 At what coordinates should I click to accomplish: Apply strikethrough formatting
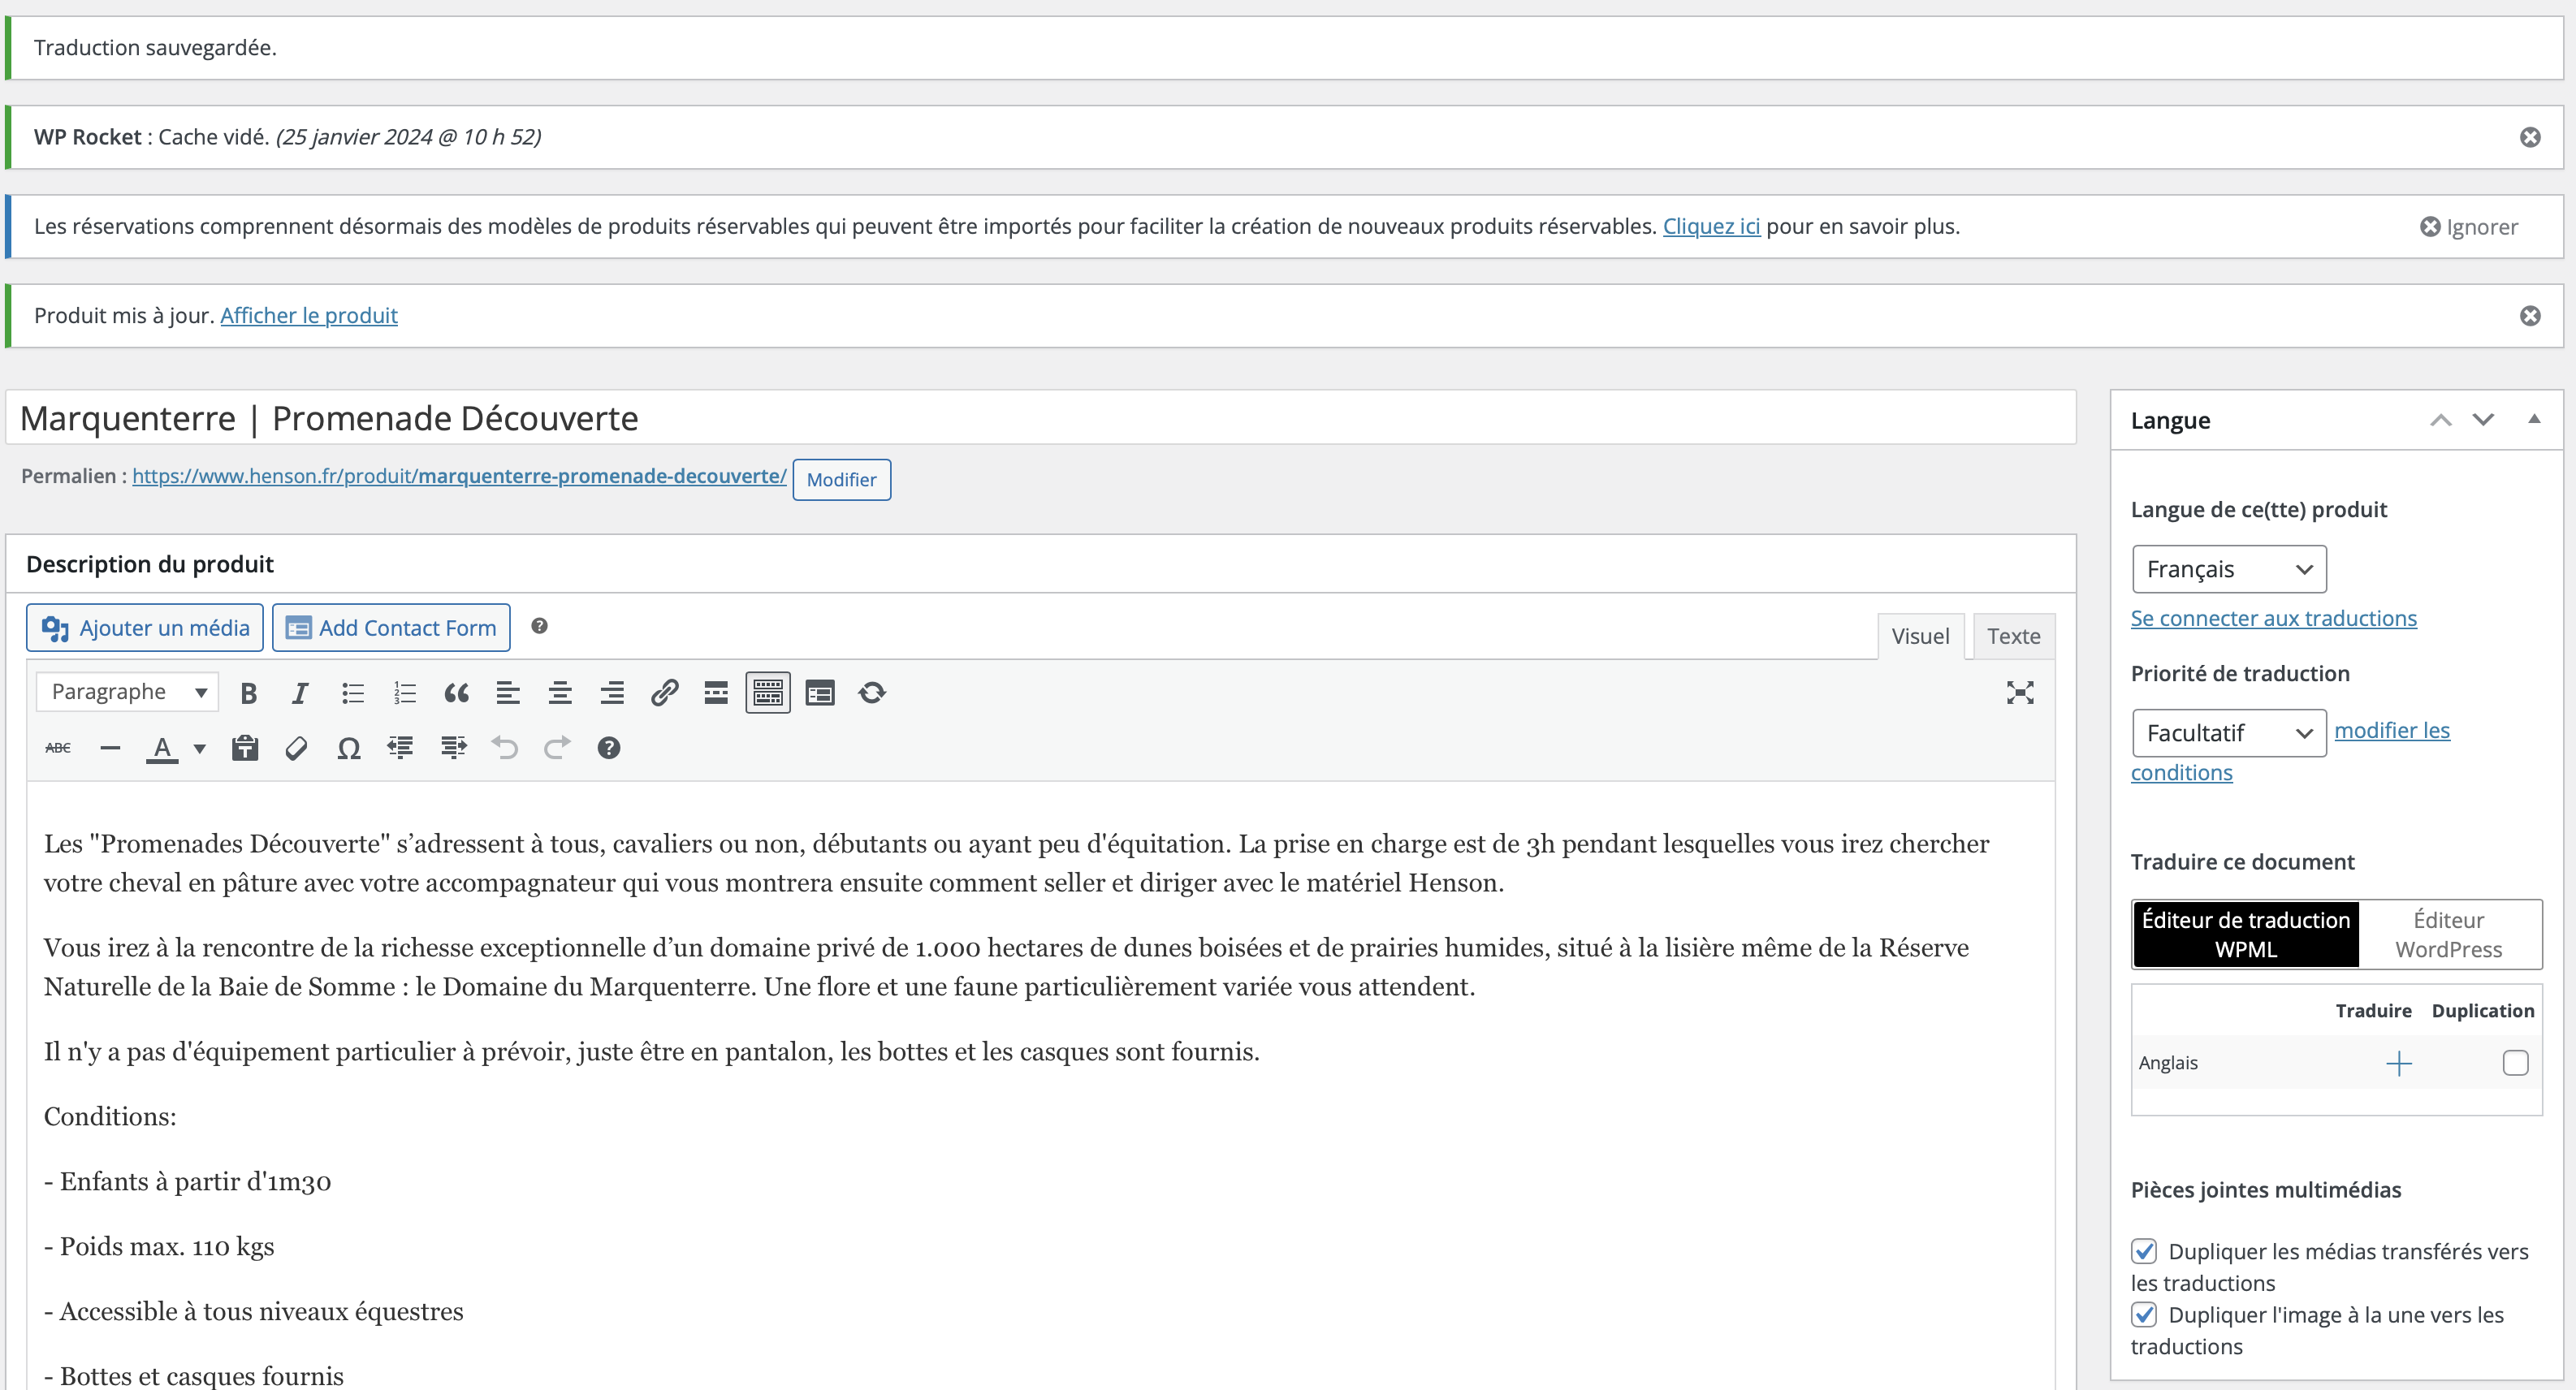coord(58,748)
